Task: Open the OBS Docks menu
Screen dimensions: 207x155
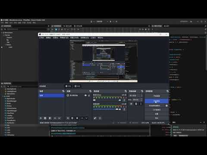Action: [x=64, y=37]
